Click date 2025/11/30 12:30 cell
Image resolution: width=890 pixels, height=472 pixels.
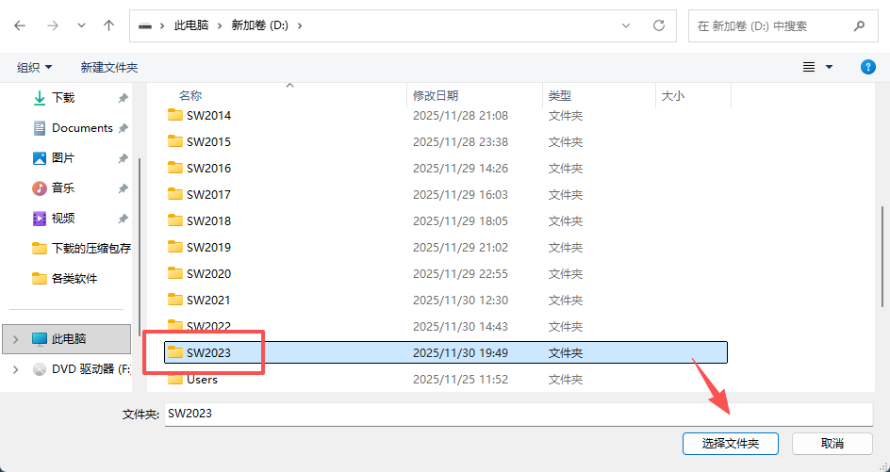pyautogui.click(x=460, y=301)
